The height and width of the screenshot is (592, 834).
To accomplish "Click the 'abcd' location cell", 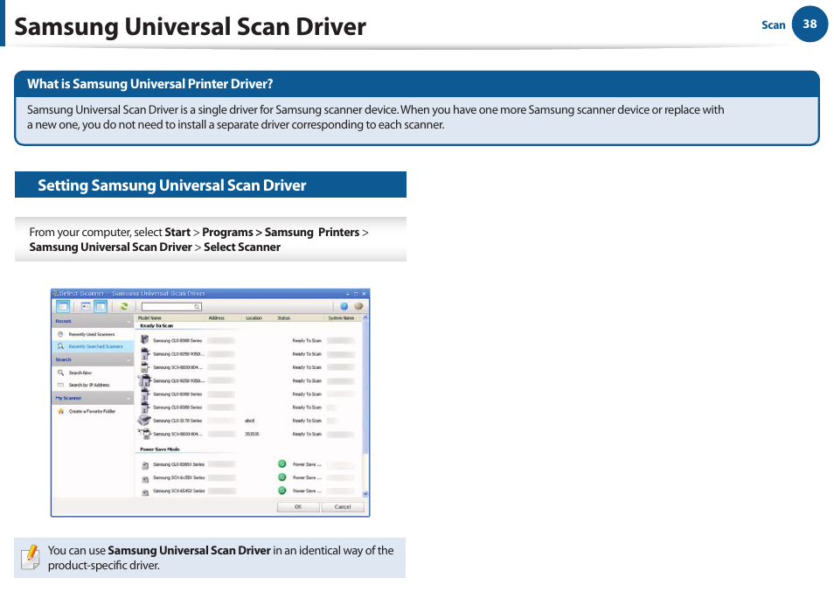I will (249, 421).
